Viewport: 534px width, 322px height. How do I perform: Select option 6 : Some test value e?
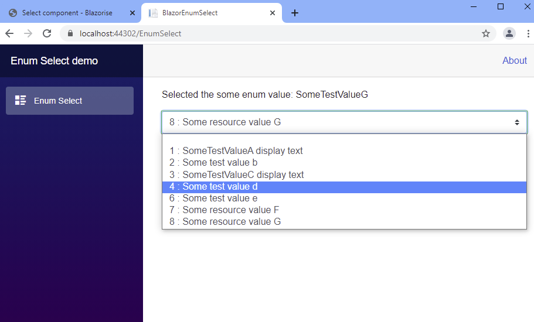pyautogui.click(x=344, y=198)
